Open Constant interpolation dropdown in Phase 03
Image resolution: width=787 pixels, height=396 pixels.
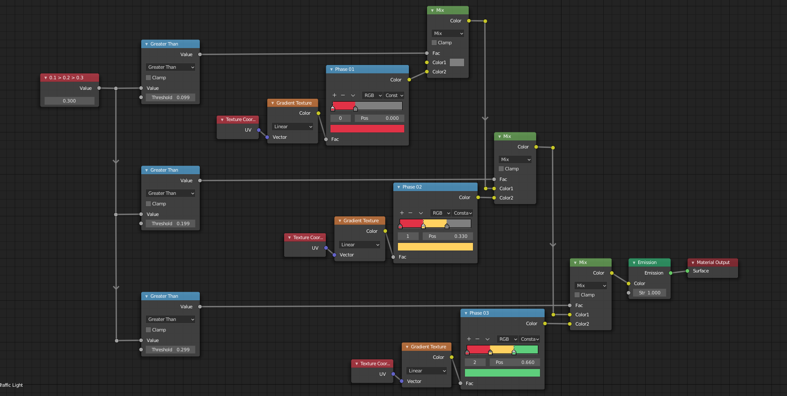(x=529, y=339)
